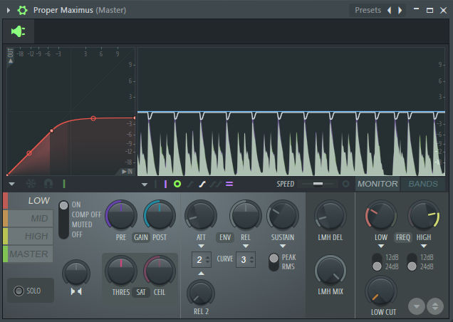The height and width of the screenshot is (322, 453).
Task: Click the ATT attack knob
Action: click(201, 215)
